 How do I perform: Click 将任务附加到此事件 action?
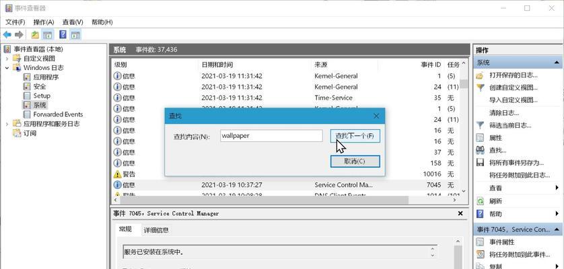520,255
